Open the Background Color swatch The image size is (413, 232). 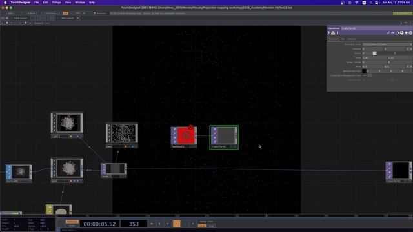pyautogui.click(x=364, y=71)
